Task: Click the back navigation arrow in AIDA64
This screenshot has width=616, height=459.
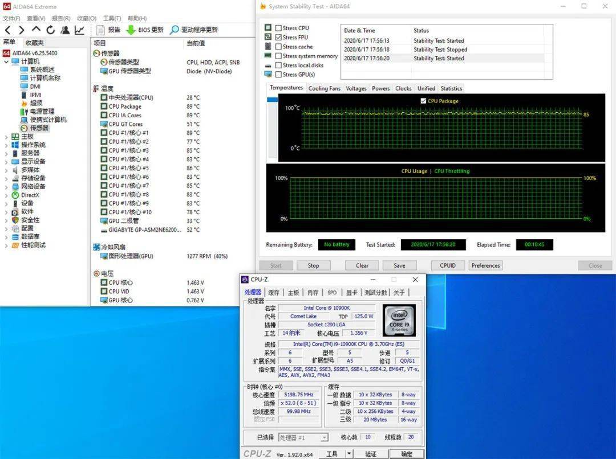Action: tap(7, 30)
